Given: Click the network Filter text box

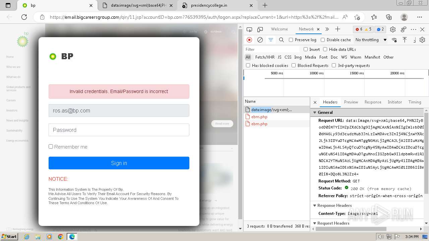Looking at the screenshot, I should pyautogui.click(x=272, y=49).
